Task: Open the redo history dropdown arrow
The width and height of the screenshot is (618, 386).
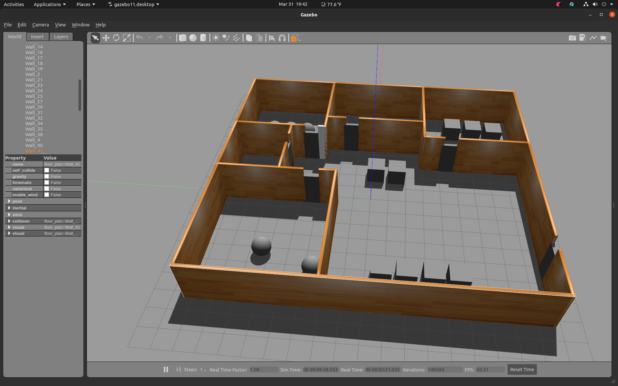Action: [170, 38]
